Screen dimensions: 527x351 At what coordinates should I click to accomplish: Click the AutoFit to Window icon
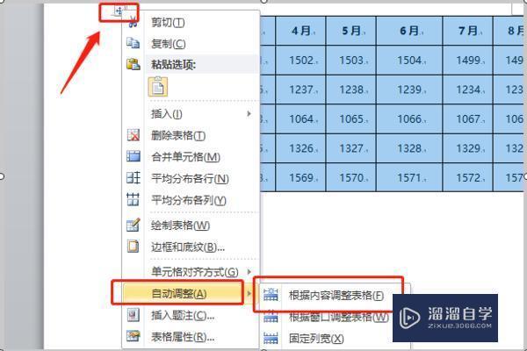271,317
